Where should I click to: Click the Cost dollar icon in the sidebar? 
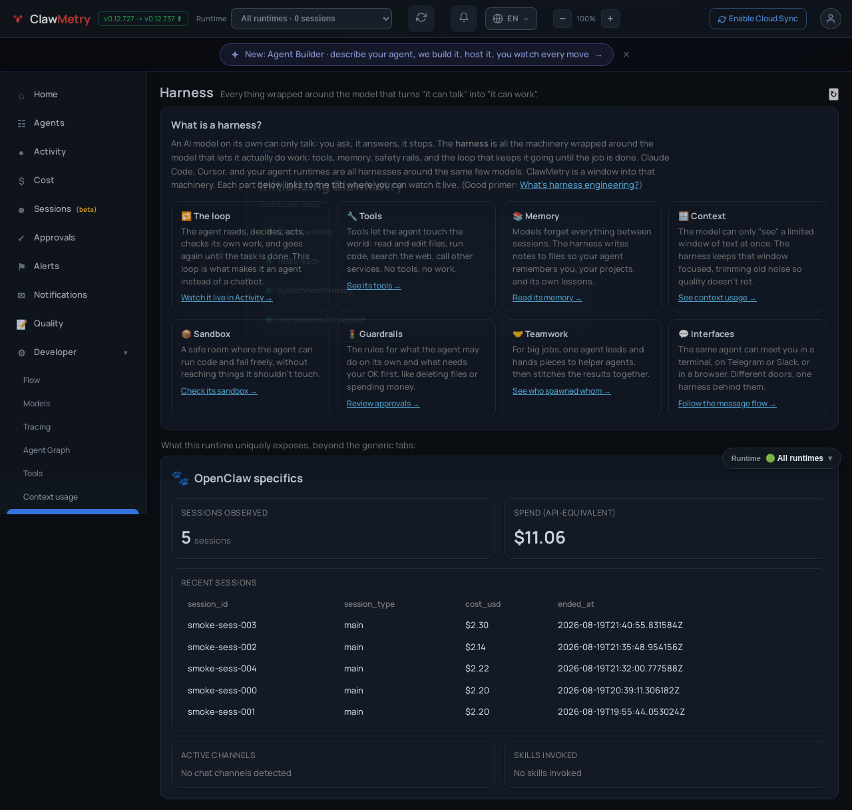[21, 181]
